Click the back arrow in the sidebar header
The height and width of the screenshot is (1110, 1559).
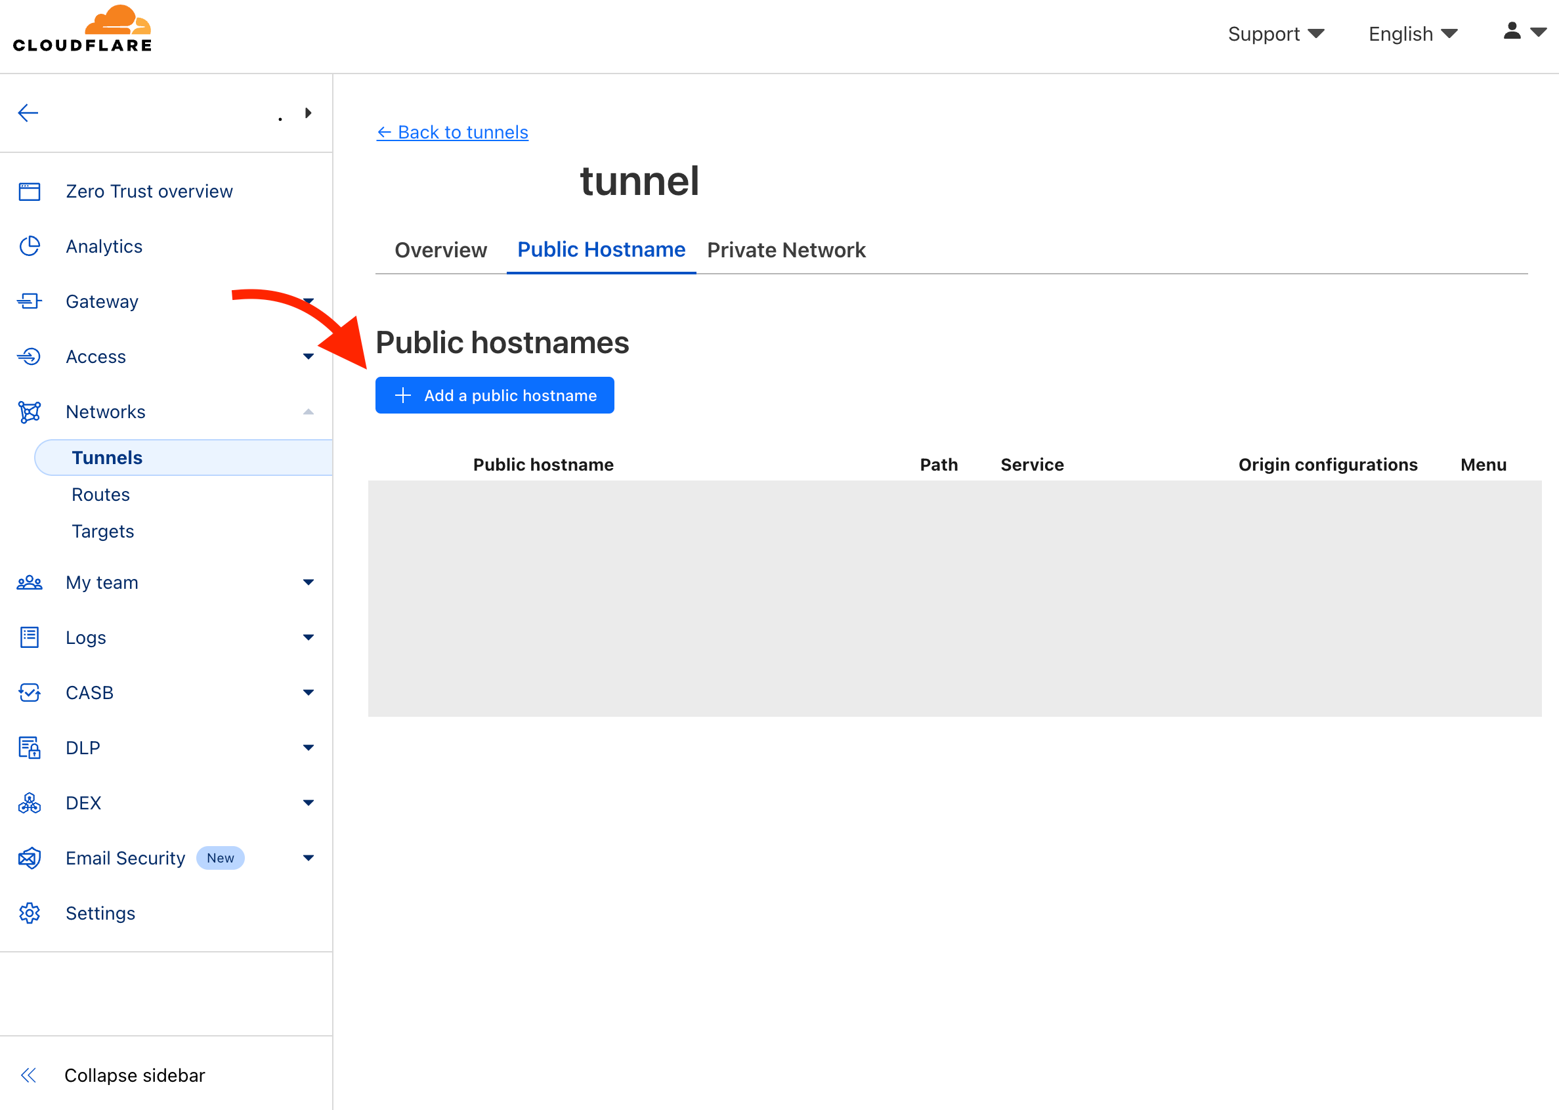[x=28, y=113]
